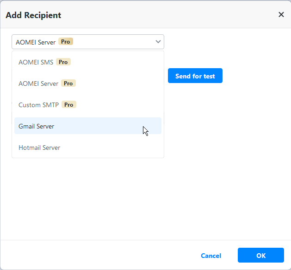Click the selected AOMEI Server combo box text
This screenshot has height=270, width=291.
pos(36,42)
